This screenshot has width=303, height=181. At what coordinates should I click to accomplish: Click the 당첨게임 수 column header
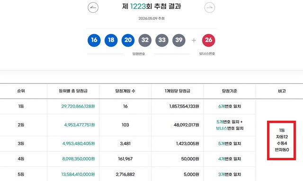(x=125, y=91)
